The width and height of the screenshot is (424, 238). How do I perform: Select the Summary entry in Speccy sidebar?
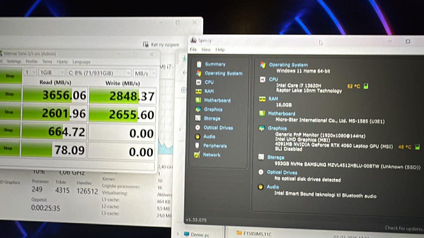click(x=215, y=64)
